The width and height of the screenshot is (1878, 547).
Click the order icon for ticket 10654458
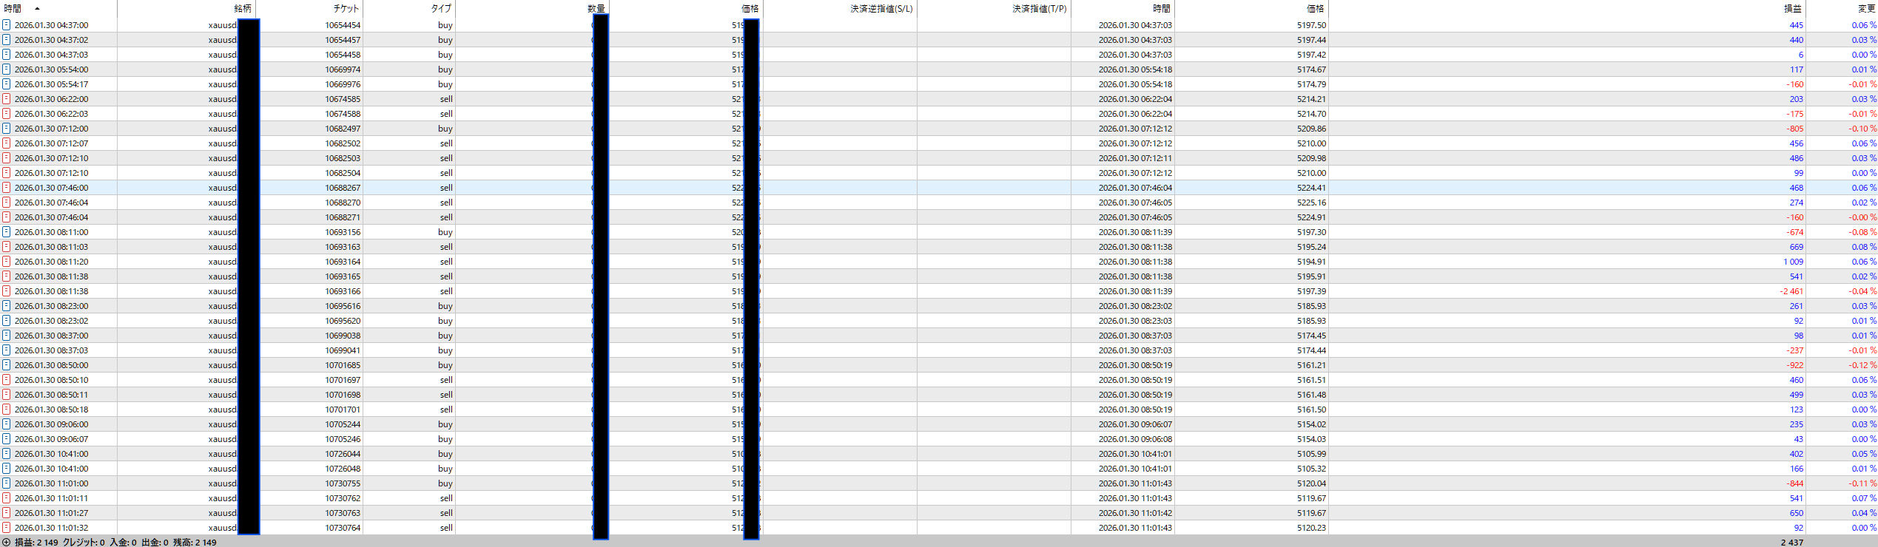coord(6,55)
